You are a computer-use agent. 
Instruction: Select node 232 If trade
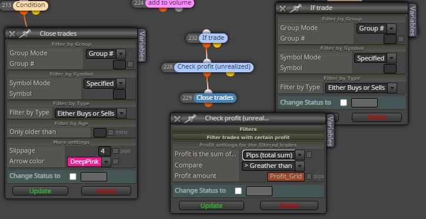(x=213, y=38)
